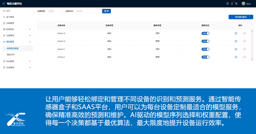Click the language translation icon
The width and height of the screenshot is (256, 134).
point(236,3)
